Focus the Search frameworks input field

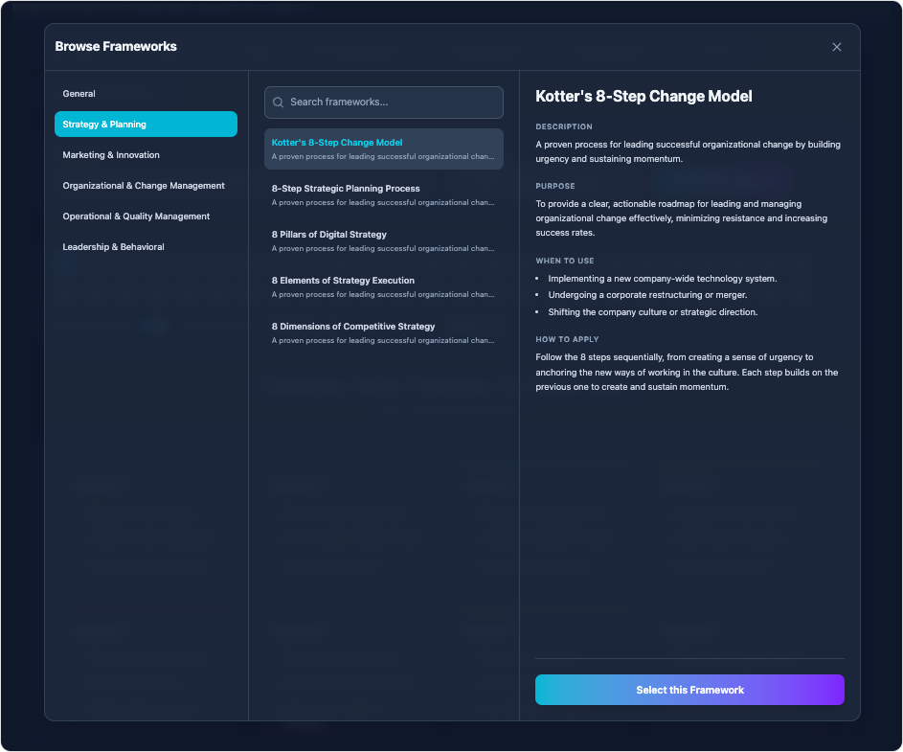coord(393,103)
